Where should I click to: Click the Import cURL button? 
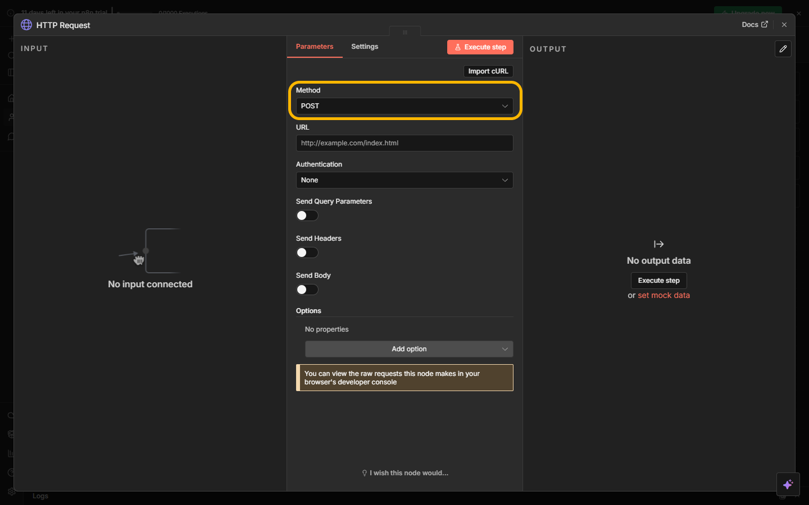pyautogui.click(x=488, y=71)
